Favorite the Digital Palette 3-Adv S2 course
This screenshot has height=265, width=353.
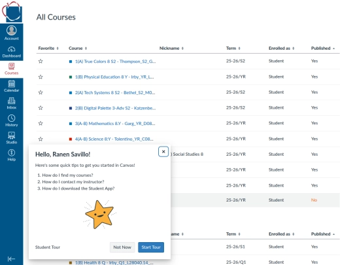[41, 108]
